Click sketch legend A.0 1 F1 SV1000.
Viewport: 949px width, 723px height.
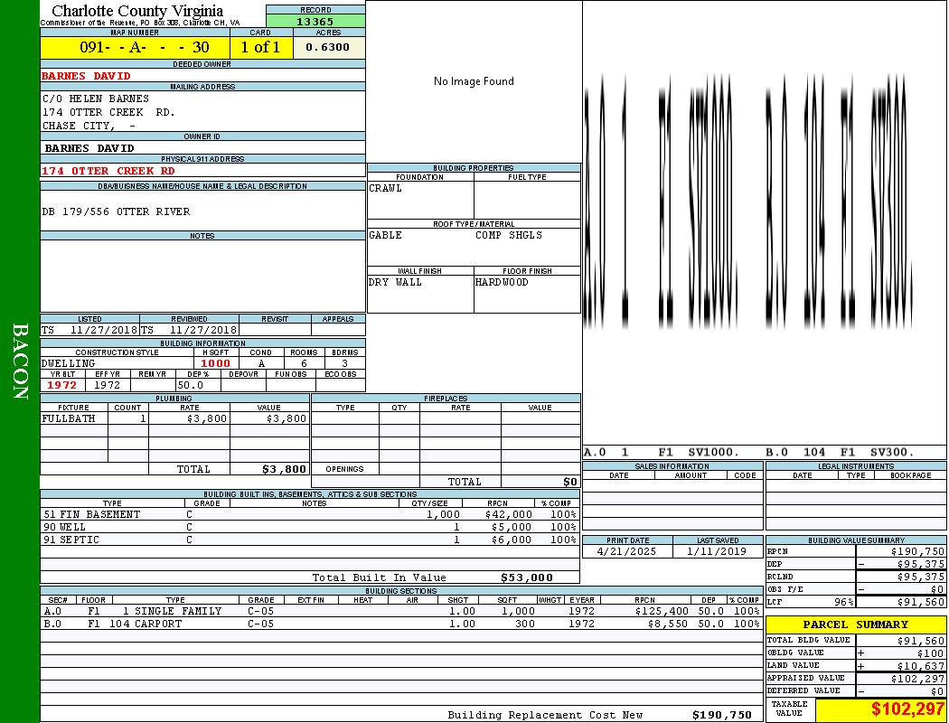tap(662, 452)
